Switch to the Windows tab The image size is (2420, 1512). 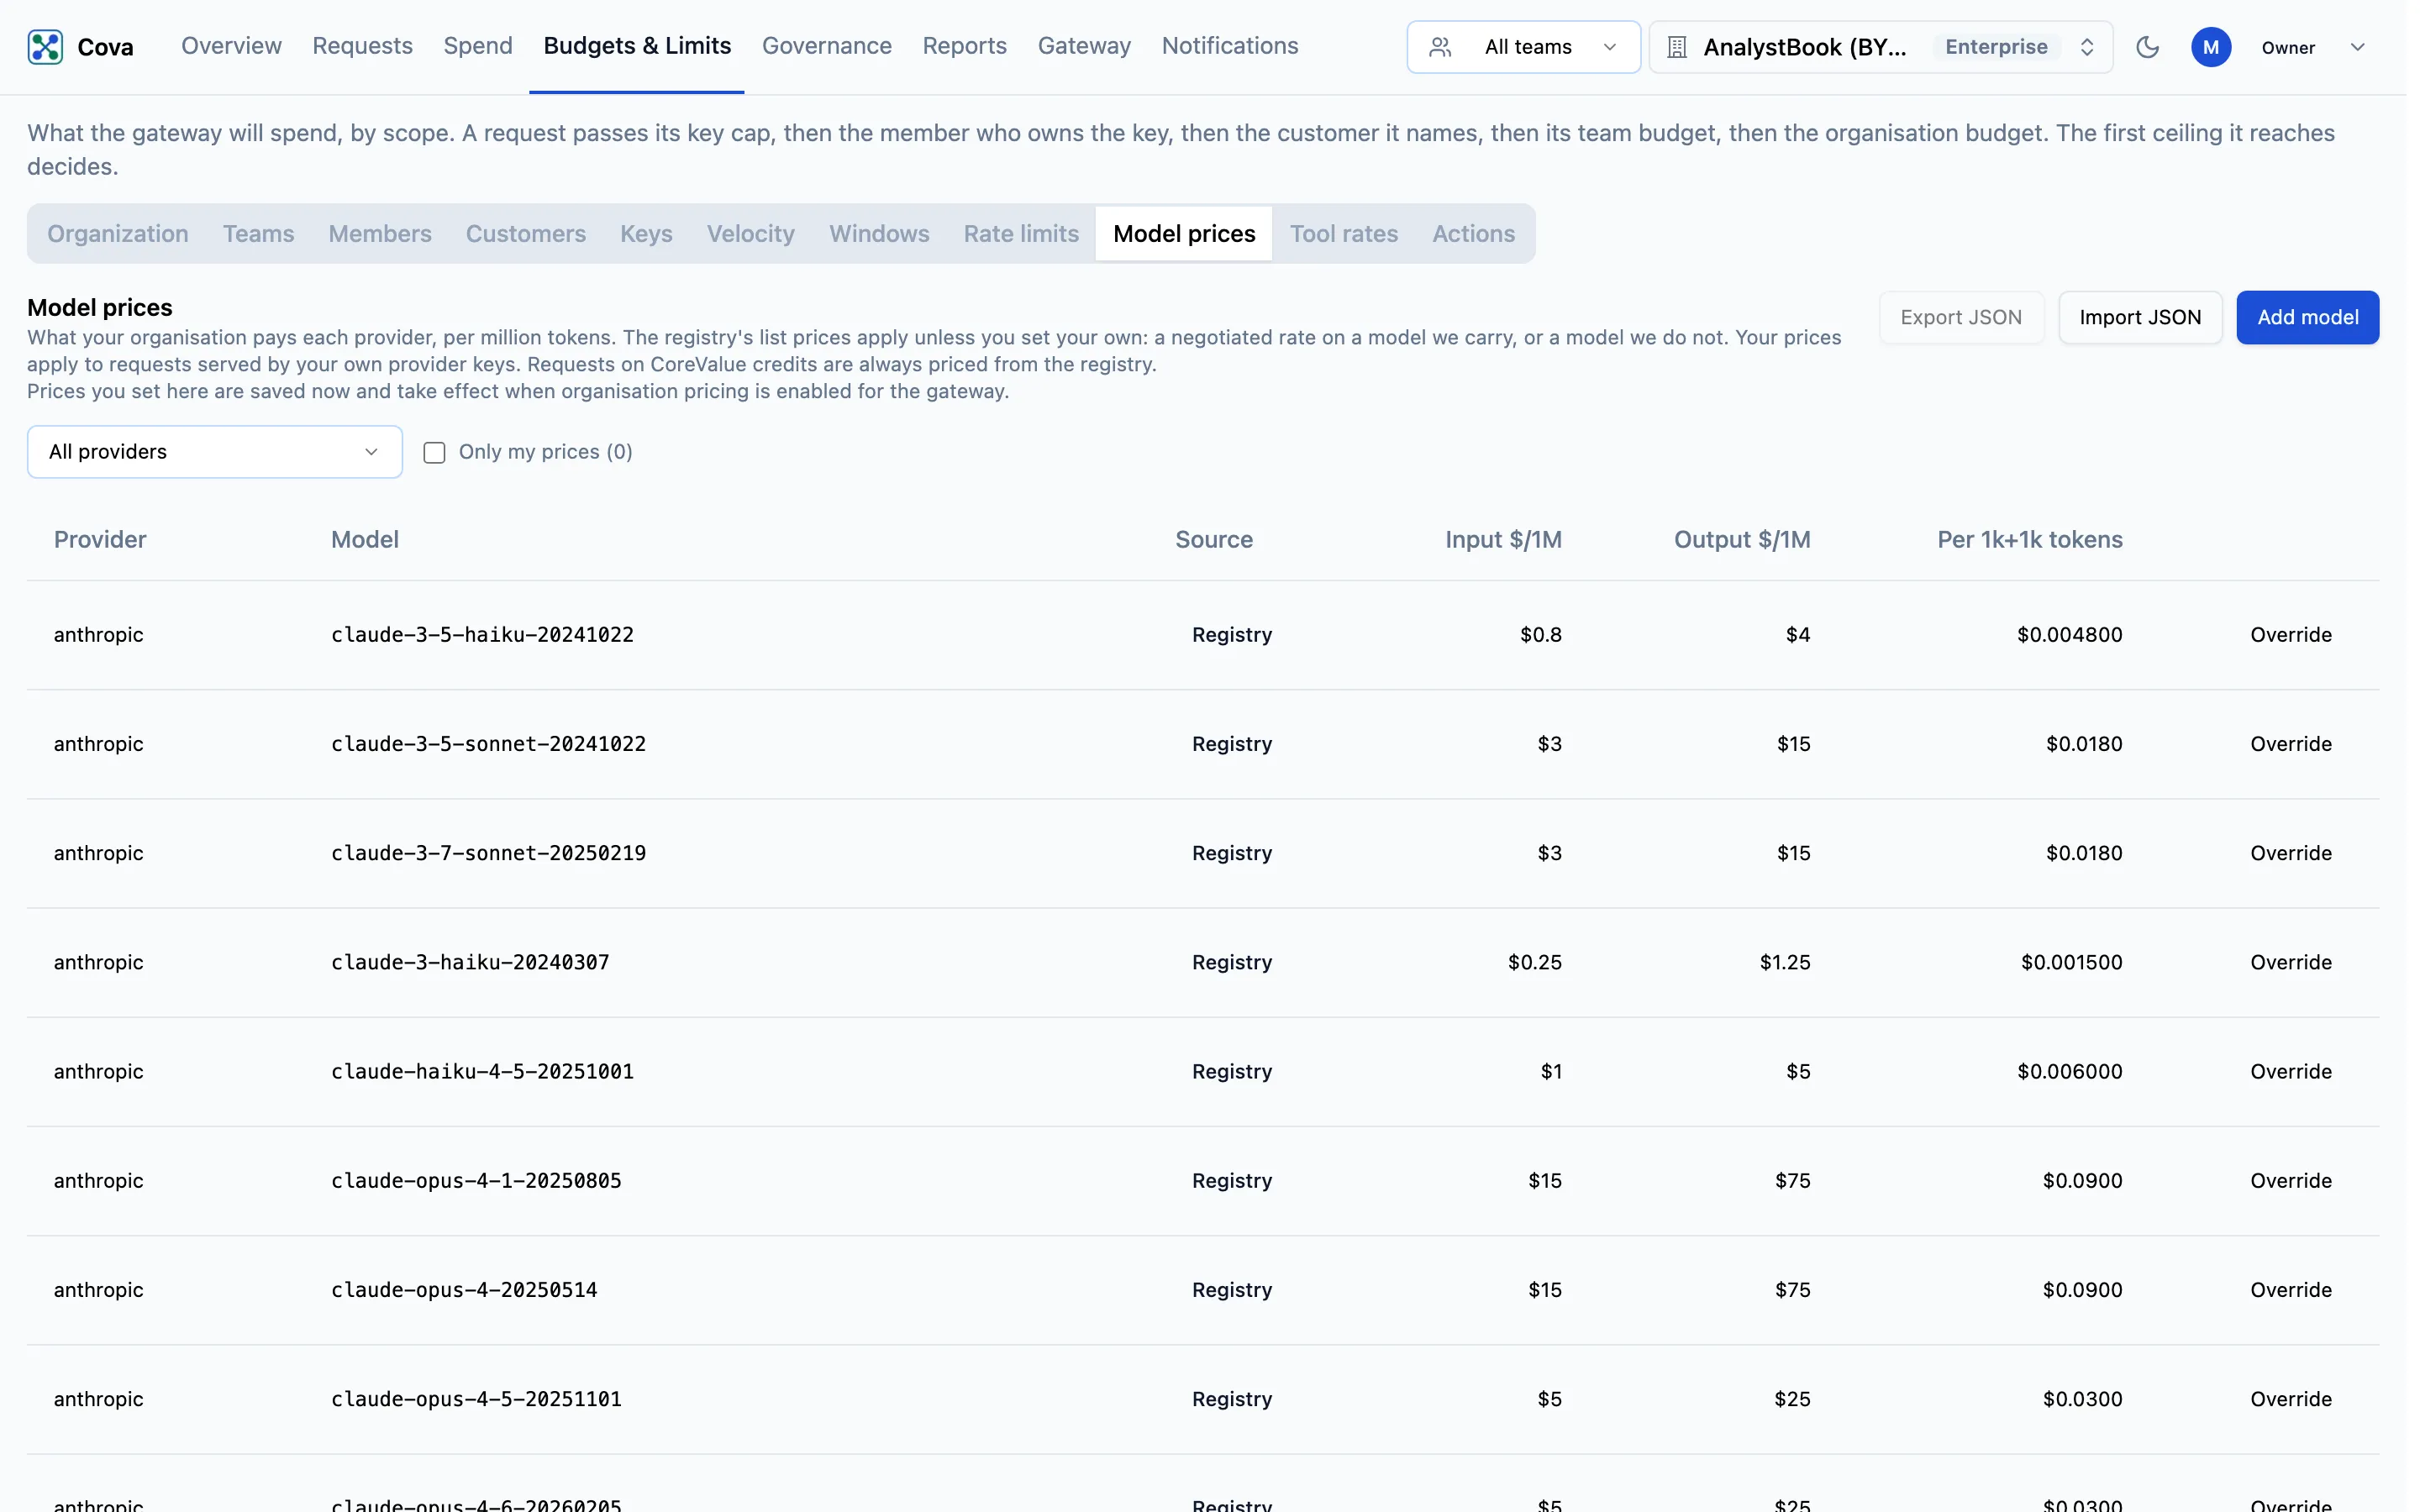pos(879,234)
